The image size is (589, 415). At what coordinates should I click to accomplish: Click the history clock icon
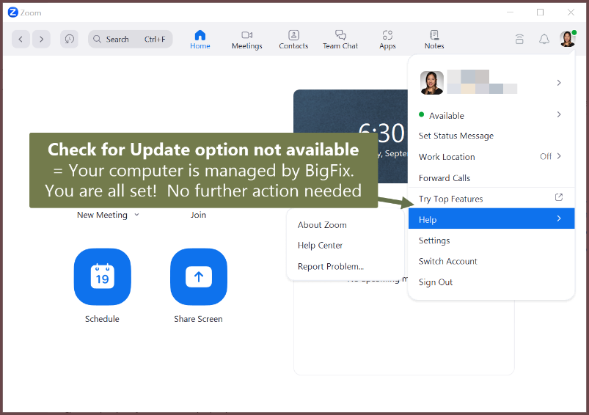tap(69, 40)
